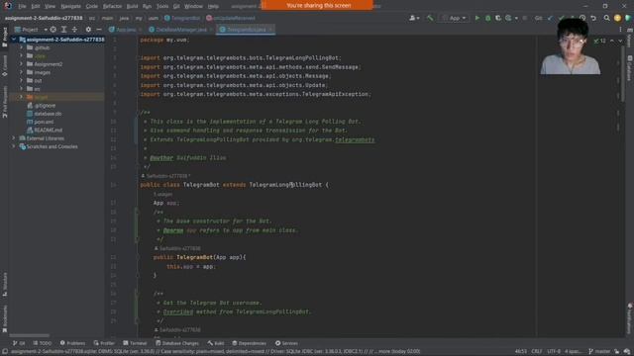The image size is (634, 356).
Task: Select opened file target icon in Project panel
Action: pyautogui.click(x=53, y=30)
